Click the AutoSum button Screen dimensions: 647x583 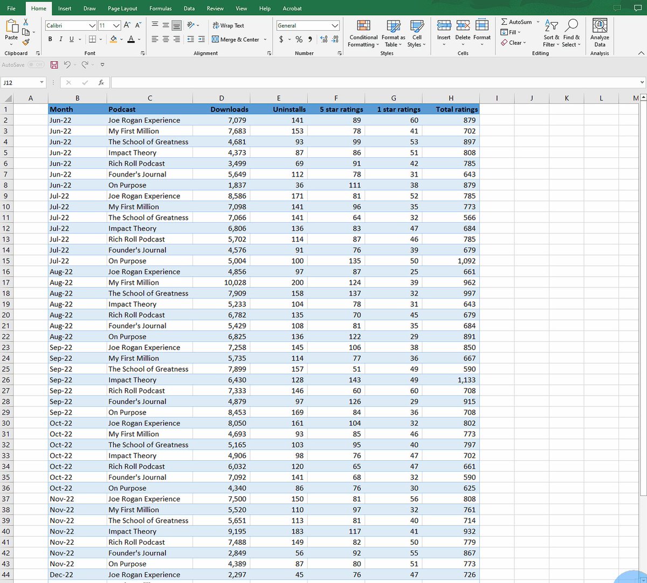516,22
